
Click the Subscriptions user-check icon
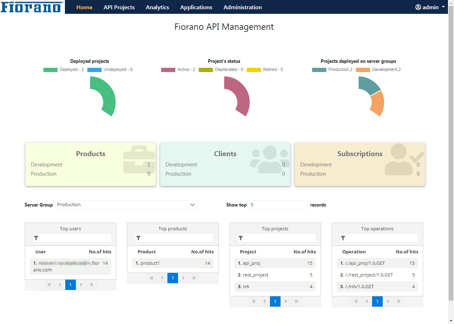[x=404, y=159]
